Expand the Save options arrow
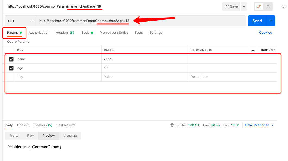The height and width of the screenshot is (161, 288). pos(244,6)
